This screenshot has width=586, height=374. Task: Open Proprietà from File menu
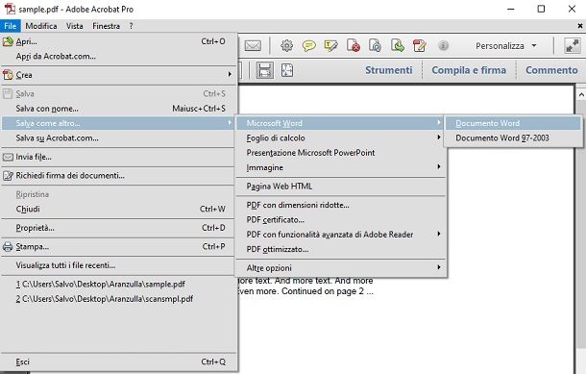point(118,228)
